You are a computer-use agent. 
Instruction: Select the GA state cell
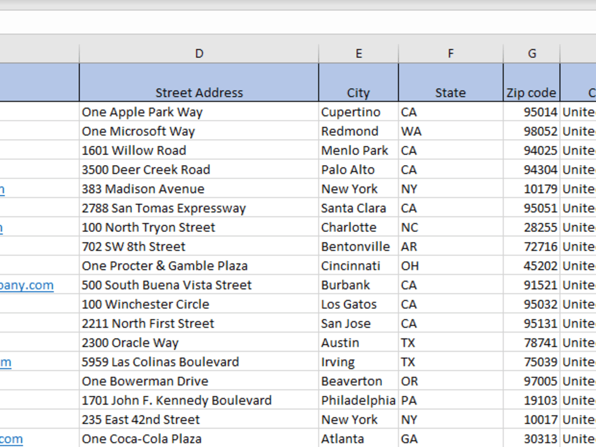click(x=451, y=438)
